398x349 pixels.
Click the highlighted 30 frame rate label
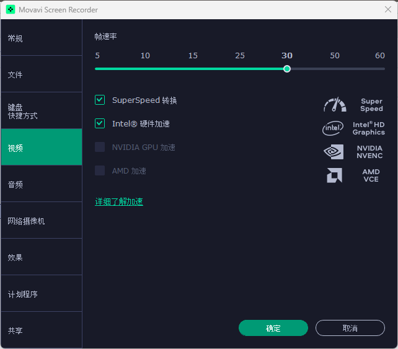(x=287, y=56)
